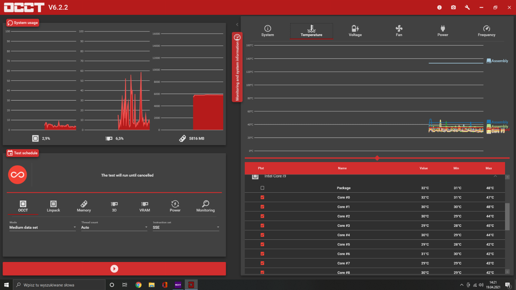Sort table by Value column header

(x=423, y=168)
